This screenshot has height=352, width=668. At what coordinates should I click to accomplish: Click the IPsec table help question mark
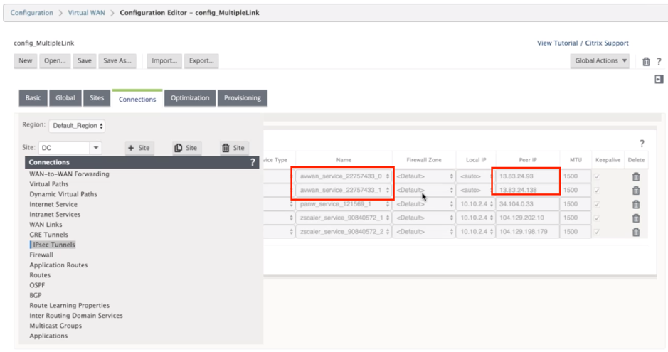[x=642, y=144]
